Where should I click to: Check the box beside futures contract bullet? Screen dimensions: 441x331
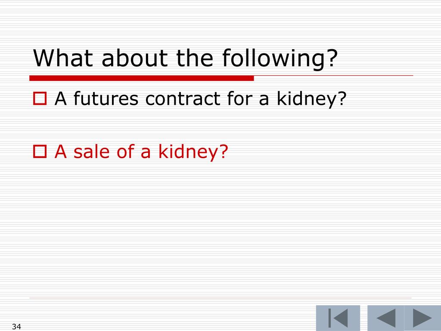click(x=40, y=99)
